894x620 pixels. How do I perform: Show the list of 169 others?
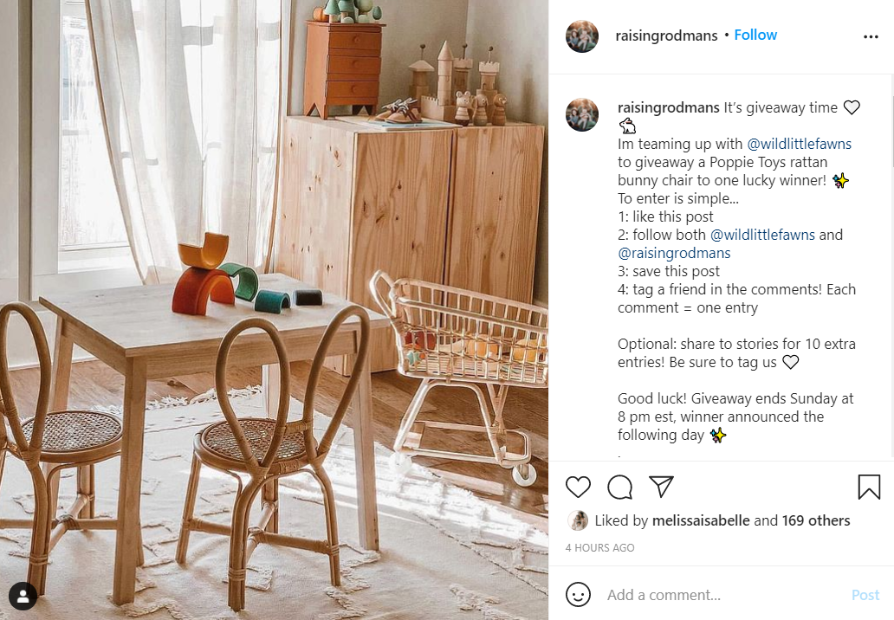click(x=815, y=520)
